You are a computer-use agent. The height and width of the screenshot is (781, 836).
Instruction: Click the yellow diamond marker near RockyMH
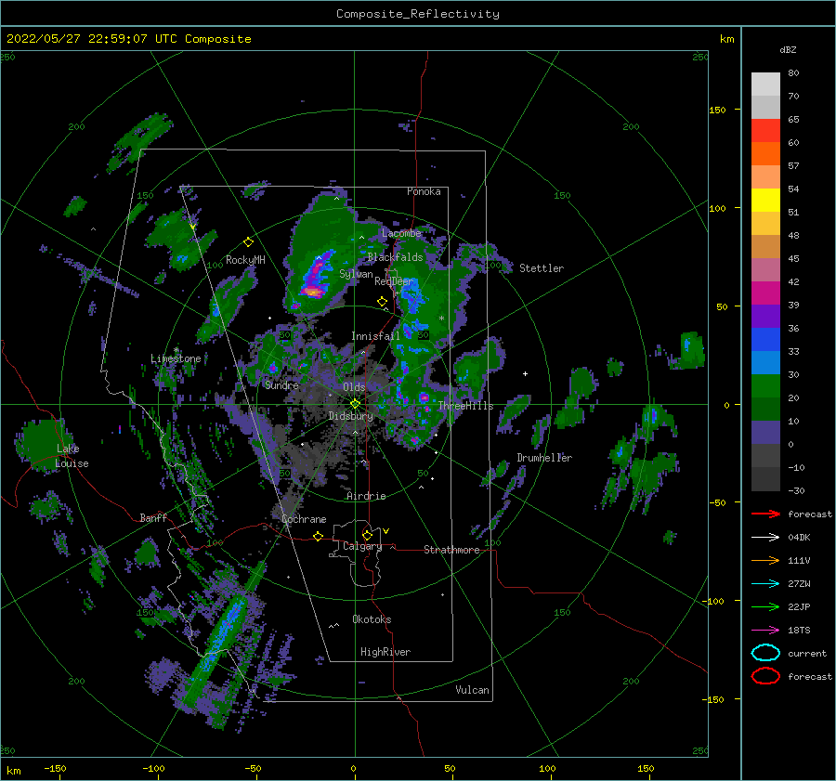(248, 242)
